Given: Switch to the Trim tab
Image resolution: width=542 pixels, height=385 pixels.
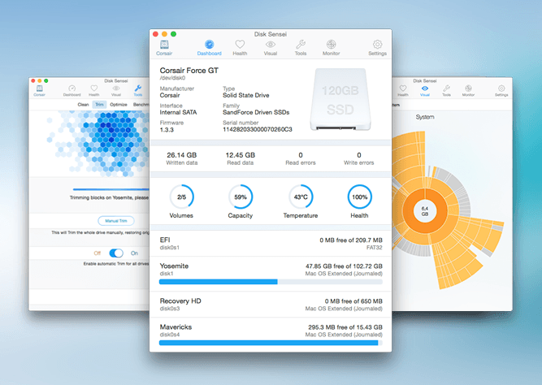Looking at the screenshot, I should (100, 104).
